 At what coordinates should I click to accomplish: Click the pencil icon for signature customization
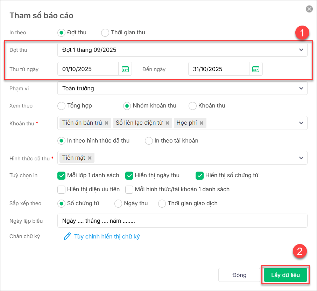tap(67, 236)
